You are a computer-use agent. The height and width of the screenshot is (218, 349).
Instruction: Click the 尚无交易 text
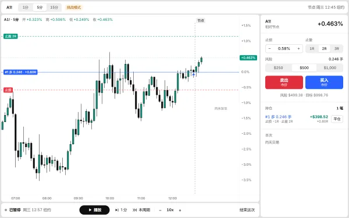click(272, 142)
